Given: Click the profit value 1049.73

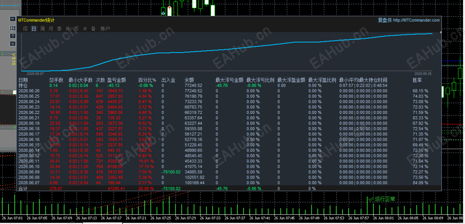Looking at the screenshot, I should click(115, 91).
